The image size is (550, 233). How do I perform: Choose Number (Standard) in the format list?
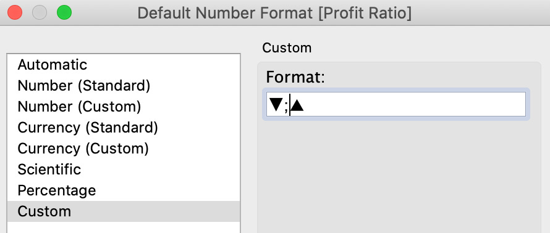tap(124, 86)
